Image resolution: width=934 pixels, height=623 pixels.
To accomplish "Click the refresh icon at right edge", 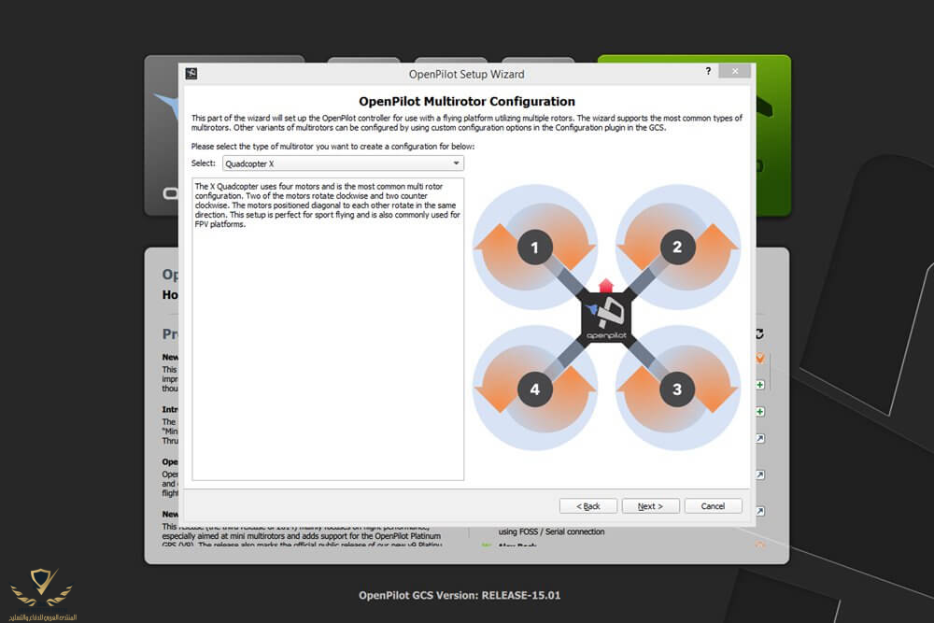I will point(759,333).
